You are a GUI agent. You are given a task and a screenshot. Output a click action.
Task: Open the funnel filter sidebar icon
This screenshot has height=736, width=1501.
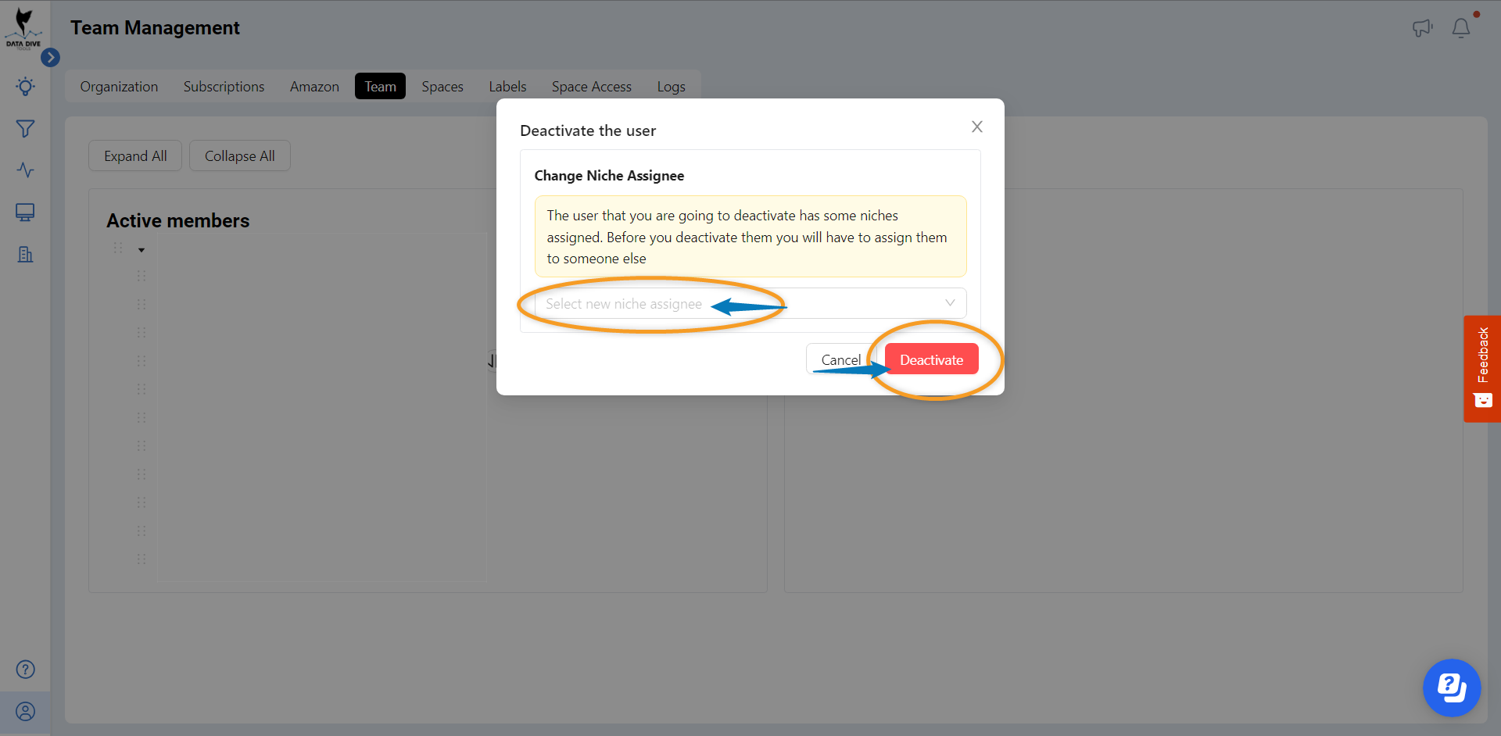[25, 129]
